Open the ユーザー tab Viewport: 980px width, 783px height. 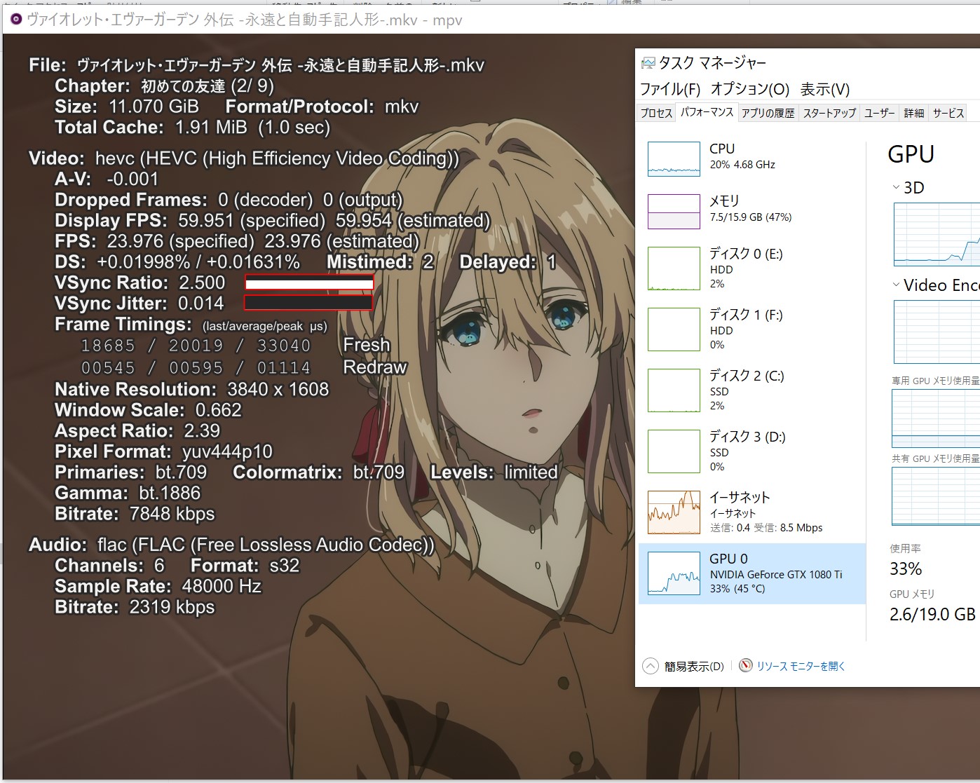(x=879, y=113)
